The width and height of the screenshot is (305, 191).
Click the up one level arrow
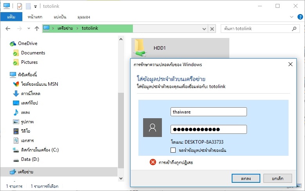click(x=37, y=29)
